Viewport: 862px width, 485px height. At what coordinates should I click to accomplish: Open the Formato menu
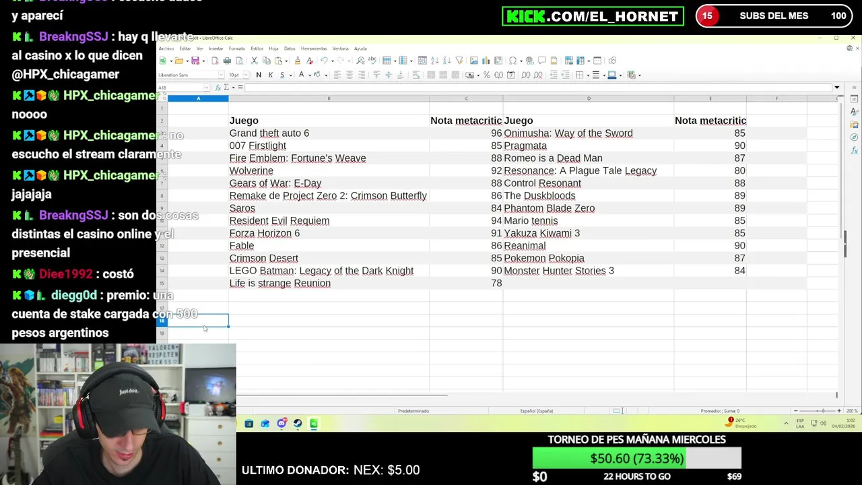coord(236,48)
